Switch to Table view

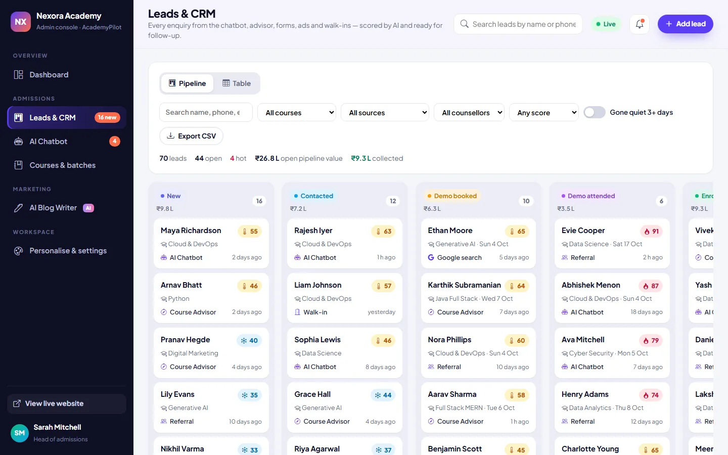237,83
